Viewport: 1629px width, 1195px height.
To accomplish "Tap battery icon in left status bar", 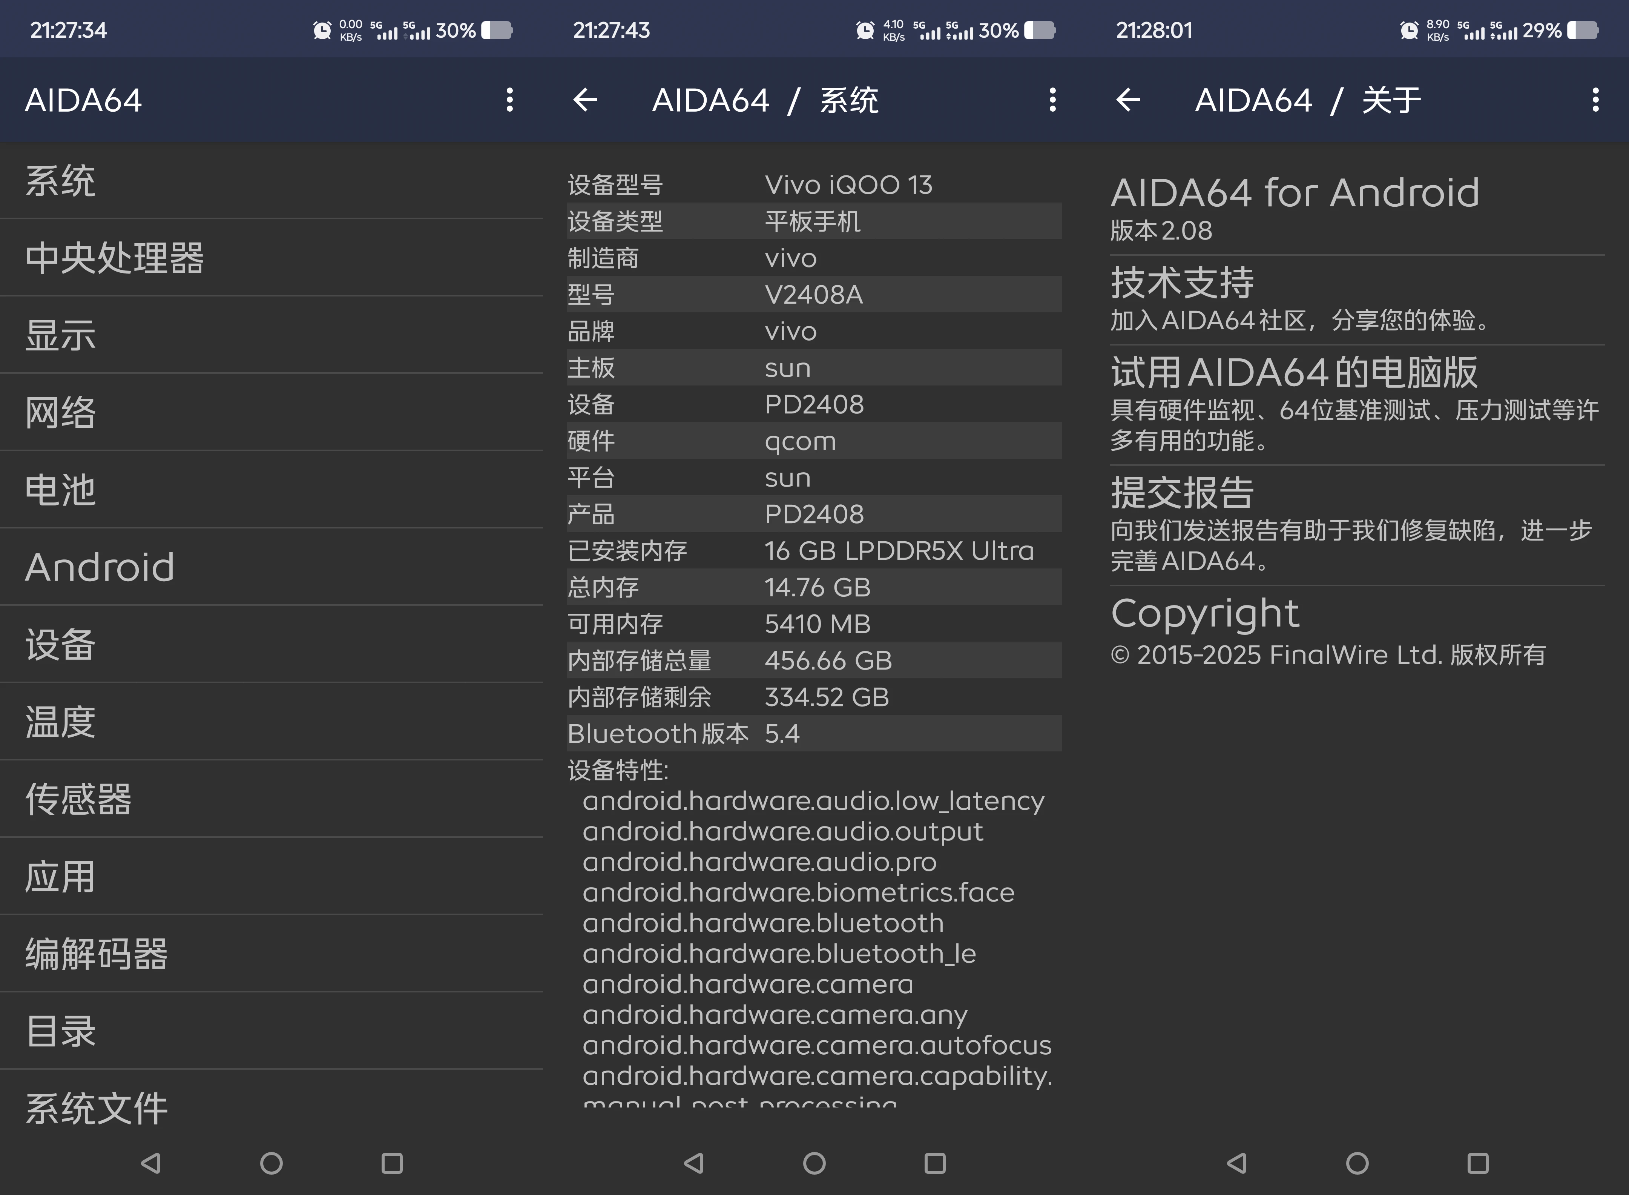I will [x=497, y=31].
